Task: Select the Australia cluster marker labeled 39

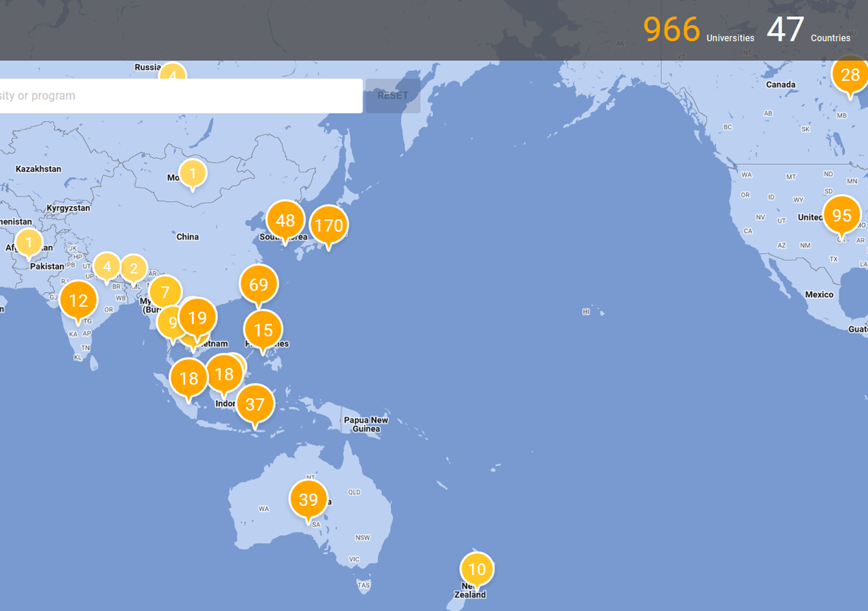Action: (308, 499)
